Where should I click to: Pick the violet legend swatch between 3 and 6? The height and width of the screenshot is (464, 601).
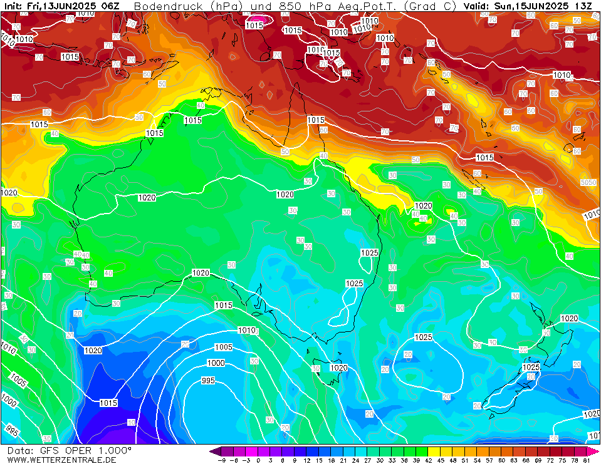(276, 451)
